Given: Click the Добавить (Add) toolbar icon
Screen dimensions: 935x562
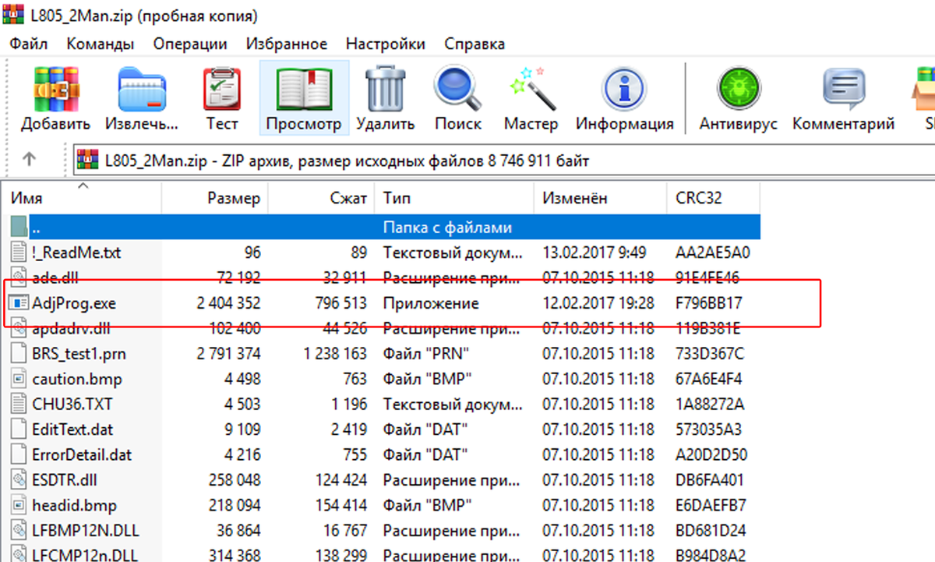Looking at the screenshot, I should [x=55, y=90].
